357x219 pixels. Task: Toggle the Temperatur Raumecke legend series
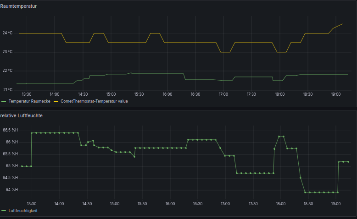tap(29, 101)
